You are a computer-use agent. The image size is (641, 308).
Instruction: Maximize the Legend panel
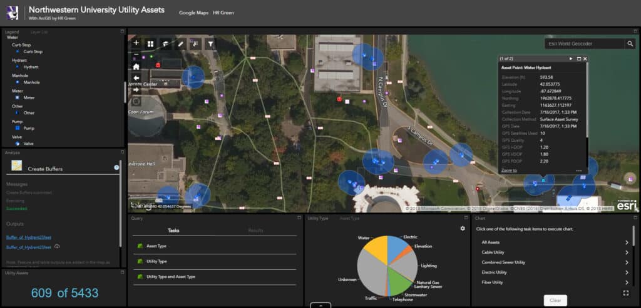(122, 31)
